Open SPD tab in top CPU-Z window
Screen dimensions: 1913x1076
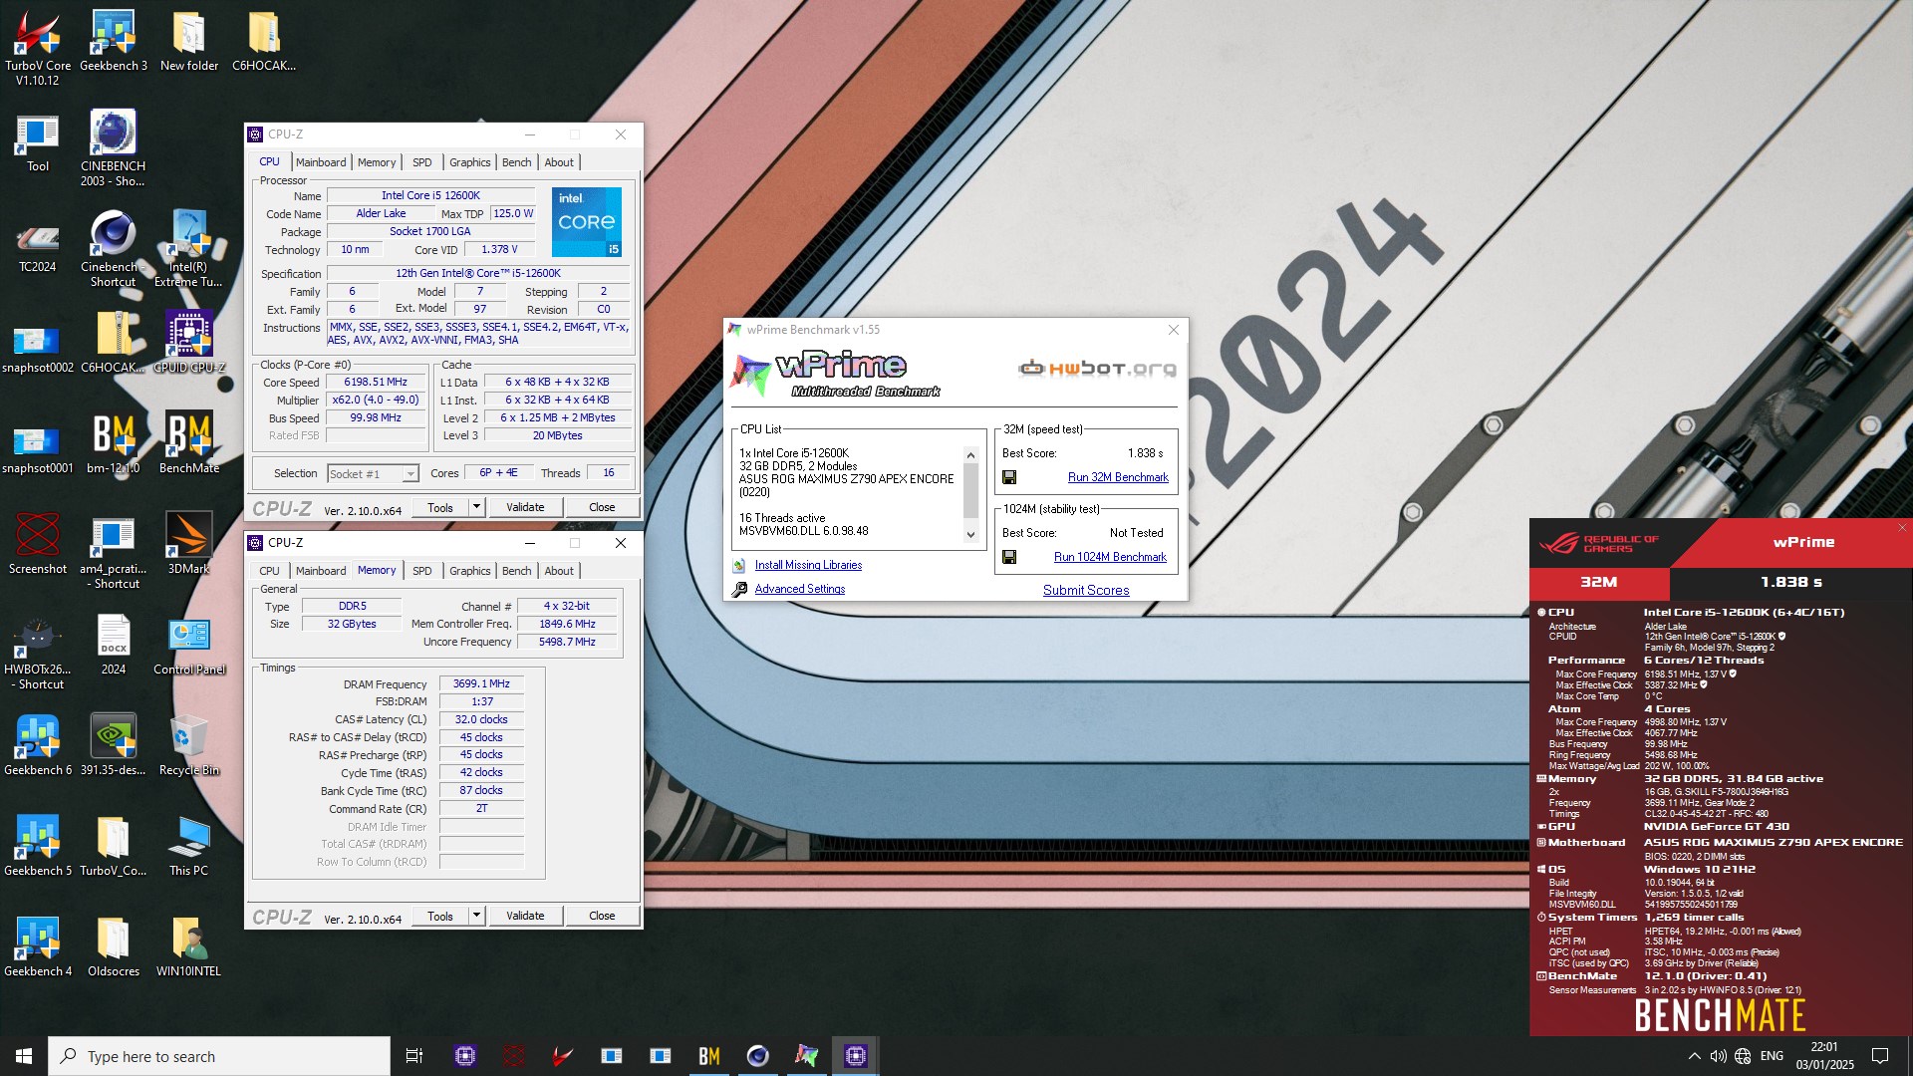[422, 162]
